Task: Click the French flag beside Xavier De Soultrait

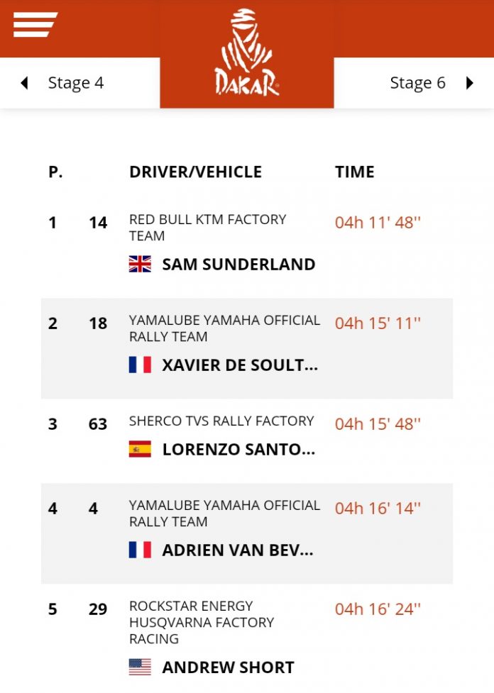Action: point(140,365)
